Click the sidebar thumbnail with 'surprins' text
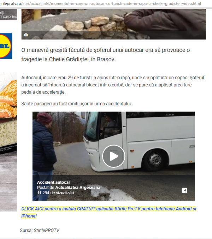212x239 pixels. click(x=8, y=14)
